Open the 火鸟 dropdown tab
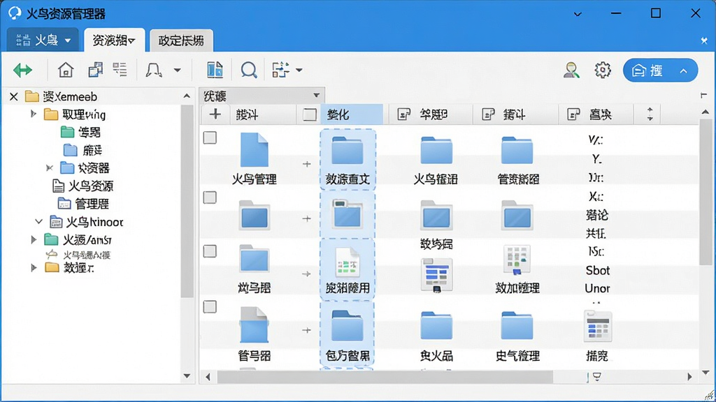The width and height of the screenshot is (716, 402). pos(43,40)
